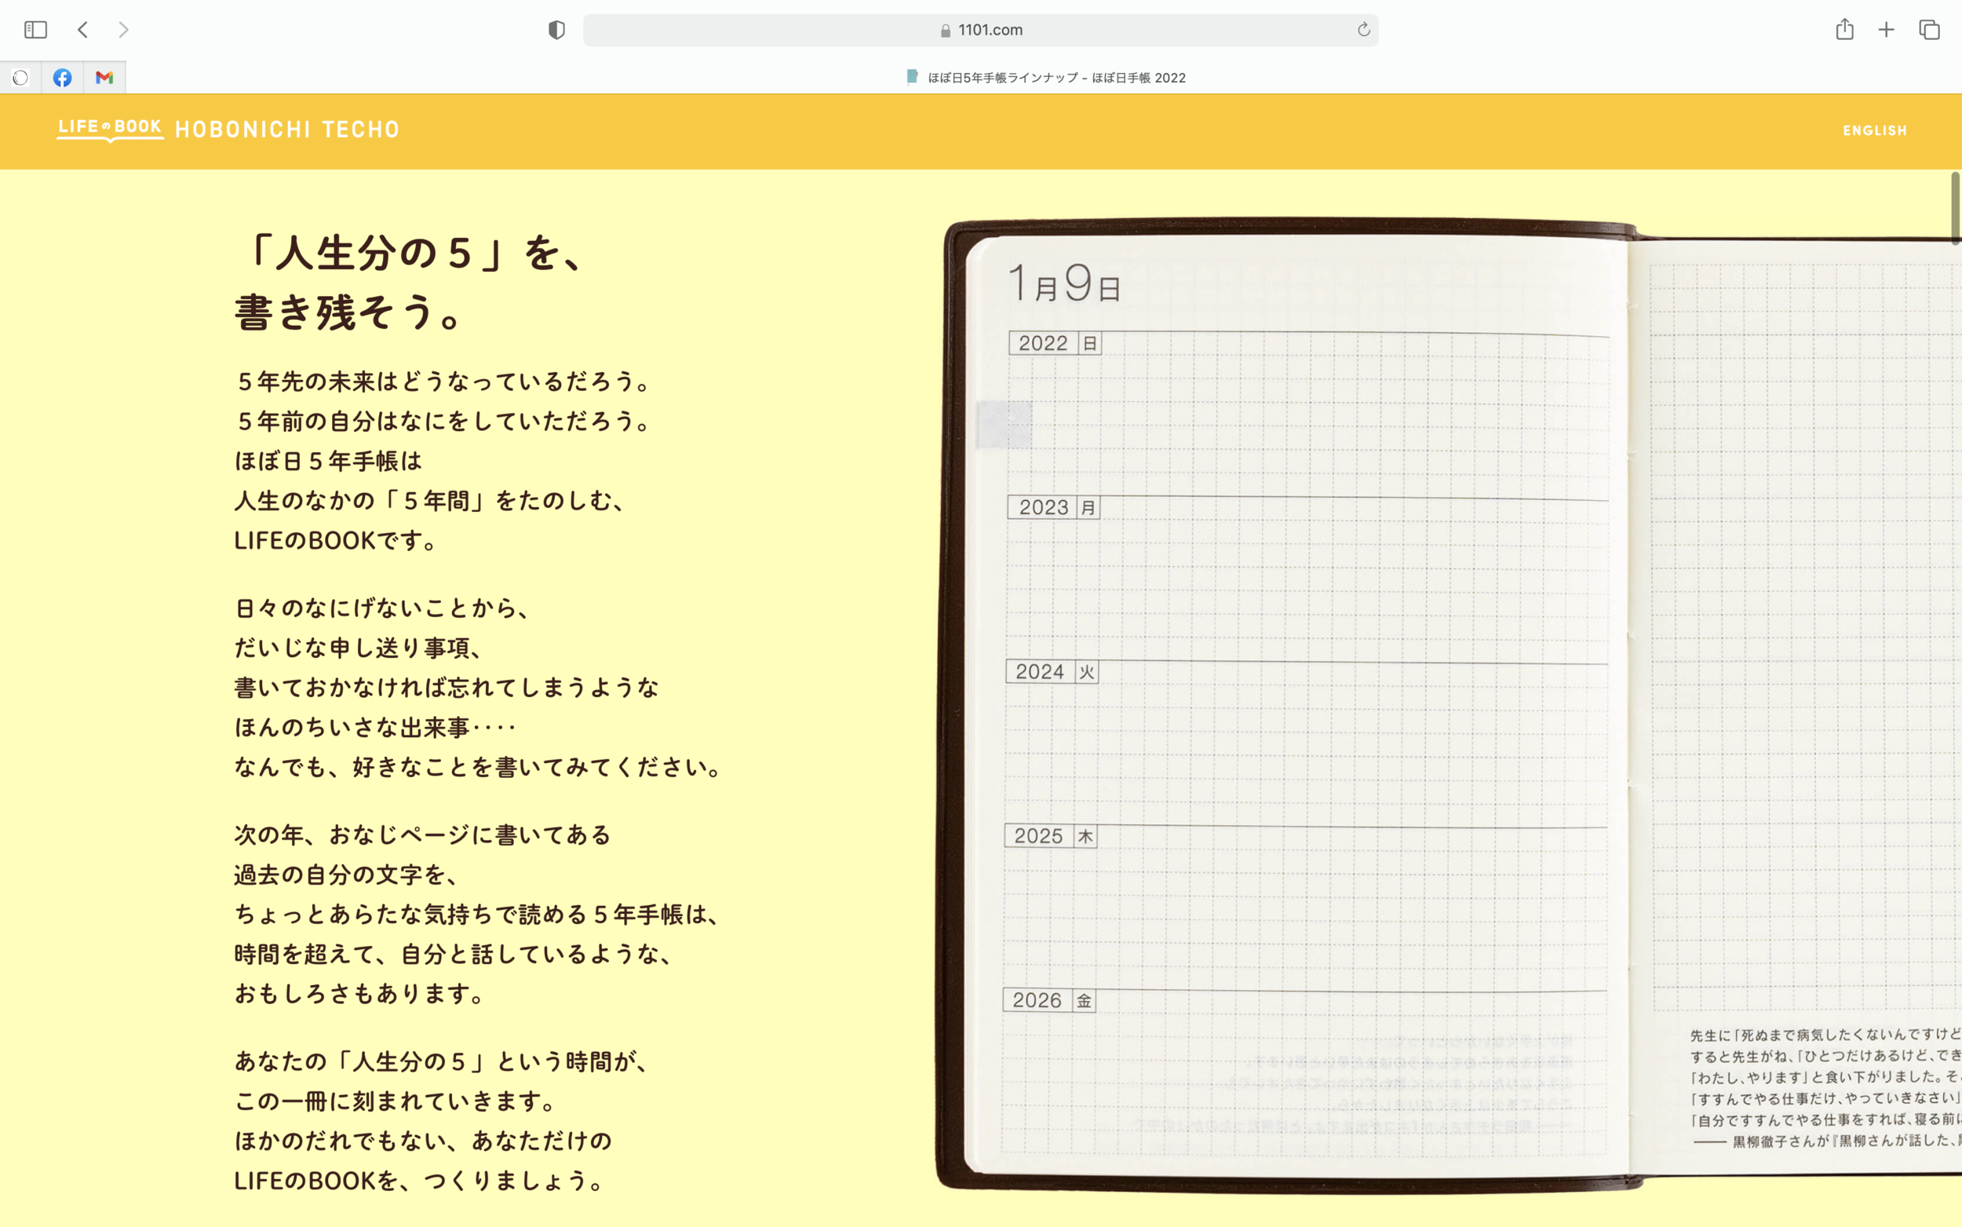Click the page's vertical scrollbar
The image size is (1962, 1227).
point(1956,208)
